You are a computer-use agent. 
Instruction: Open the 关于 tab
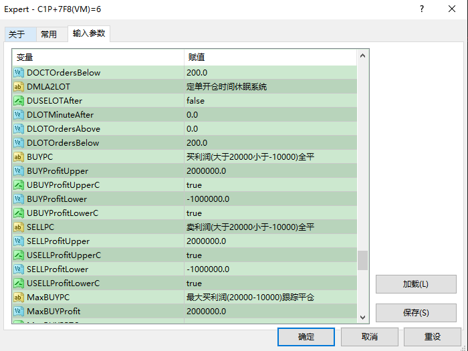coord(20,34)
